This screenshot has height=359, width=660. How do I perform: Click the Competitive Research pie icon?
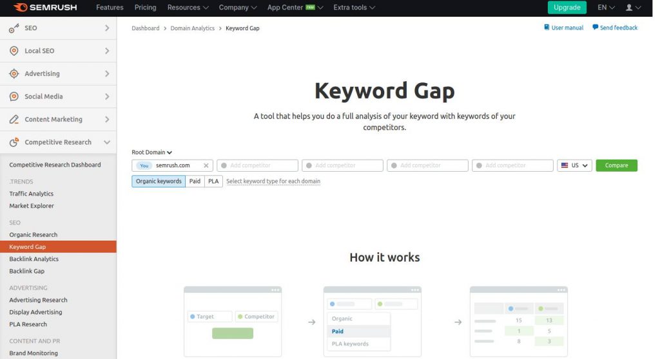coord(14,142)
